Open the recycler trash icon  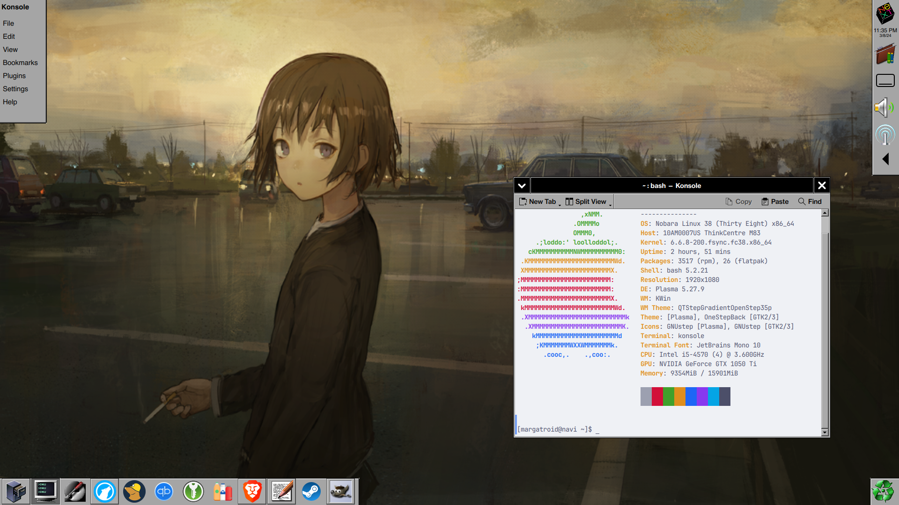click(x=884, y=491)
